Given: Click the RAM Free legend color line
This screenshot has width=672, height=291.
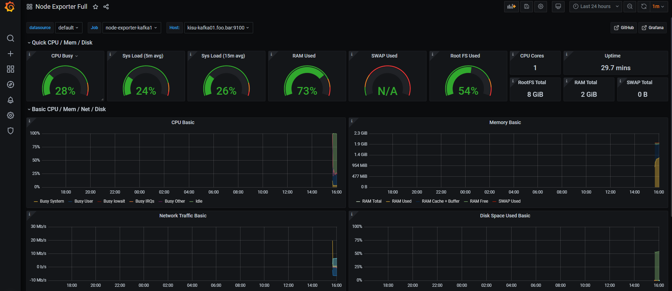Looking at the screenshot, I should coord(466,202).
